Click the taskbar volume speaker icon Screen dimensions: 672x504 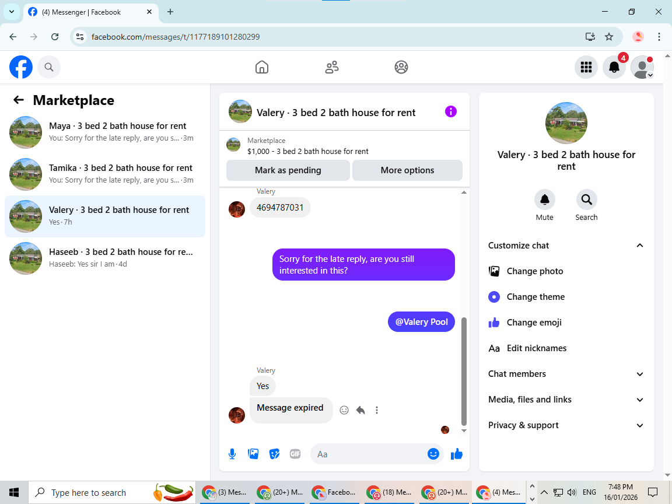[x=571, y=492]
